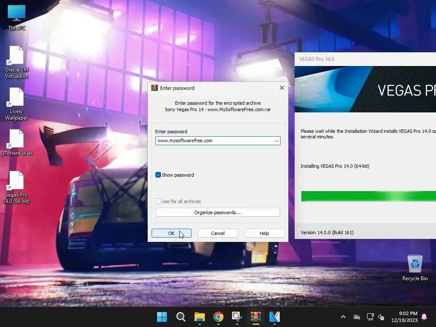Click the Organize passwords button

coord(218,212)
